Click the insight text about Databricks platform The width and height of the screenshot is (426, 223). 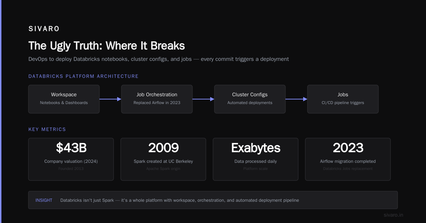[180, 200]
